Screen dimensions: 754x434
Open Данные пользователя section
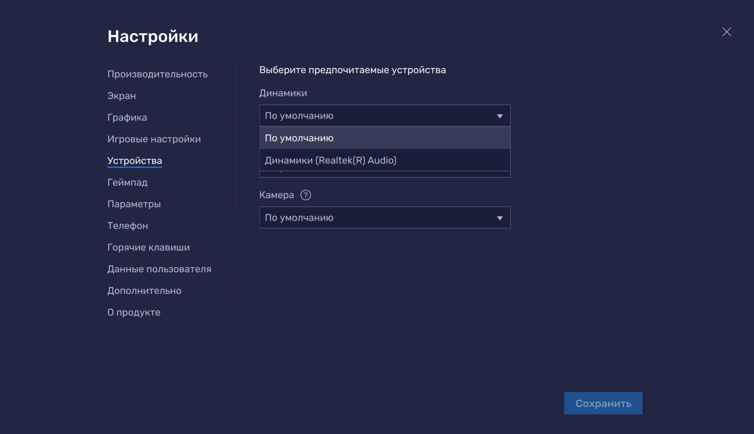[159, 269]
